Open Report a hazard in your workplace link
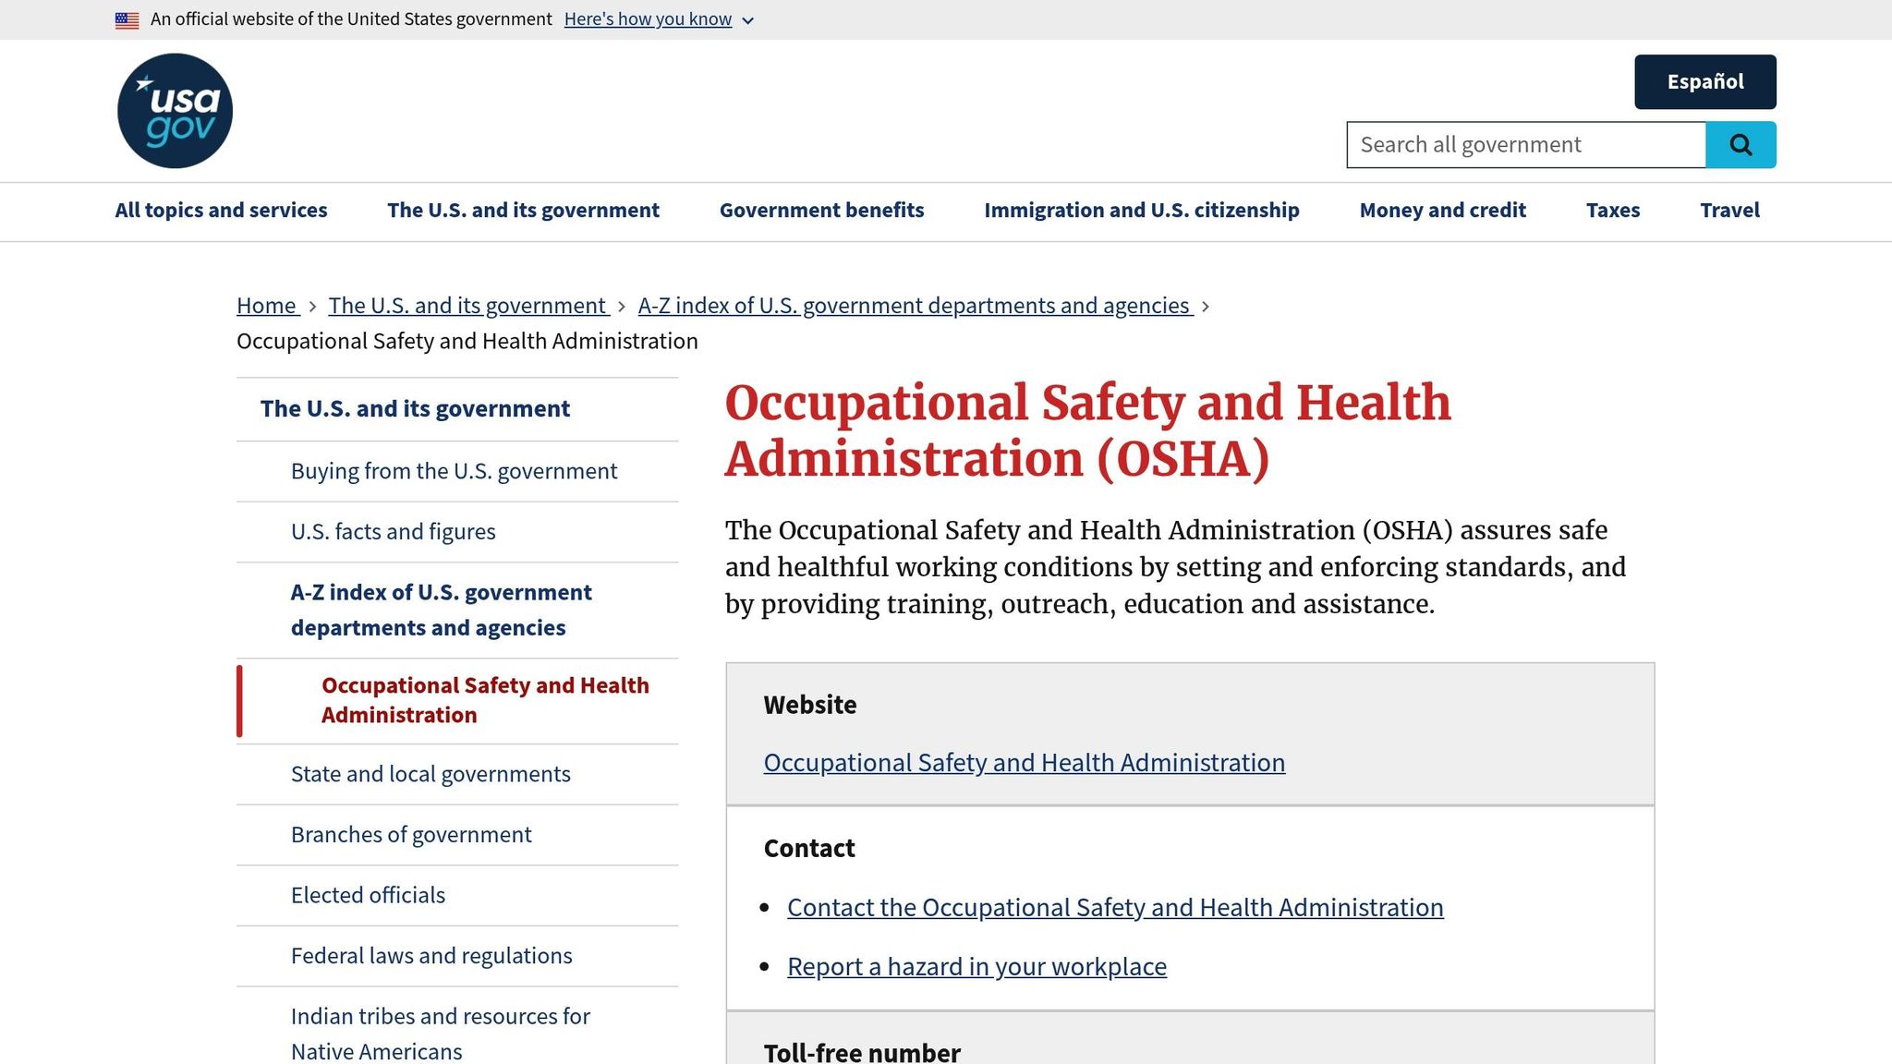This screenshot has width=1892, height=1064. click(x=976, y=967)
